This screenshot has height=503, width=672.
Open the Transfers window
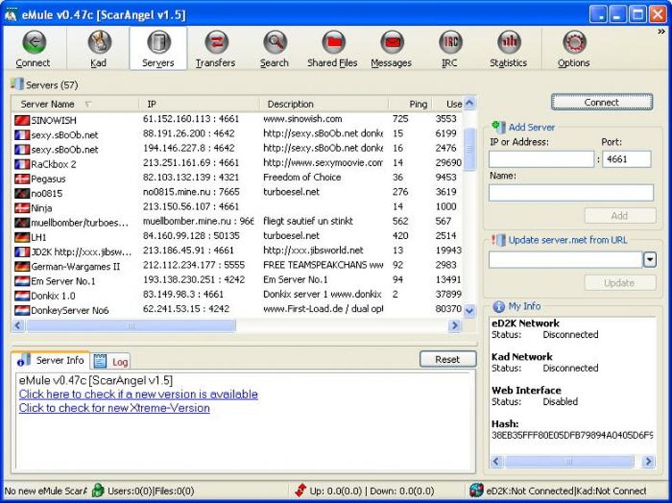(215, 49)
